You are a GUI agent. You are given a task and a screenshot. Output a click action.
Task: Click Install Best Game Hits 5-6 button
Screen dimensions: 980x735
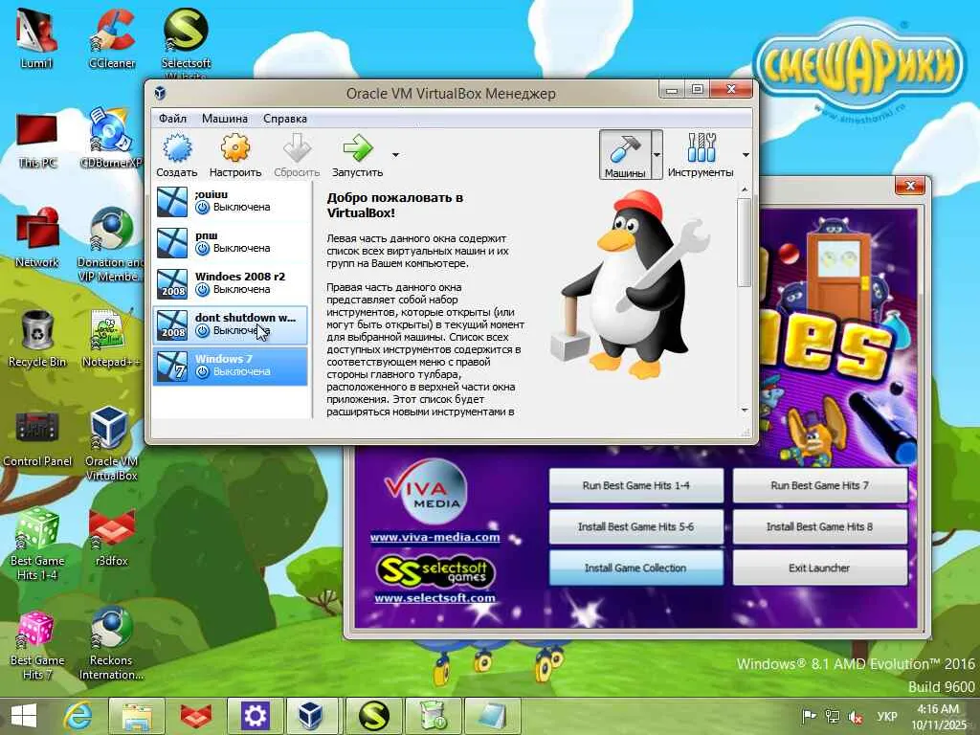click(635, 527)
